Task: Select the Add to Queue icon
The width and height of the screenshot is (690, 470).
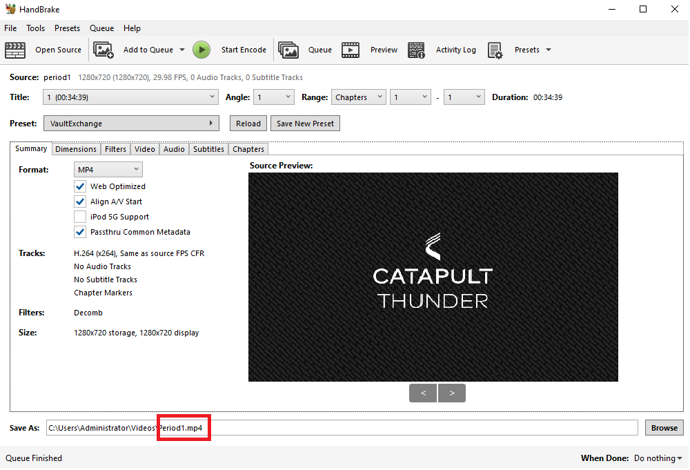Action: click(103, 49)
